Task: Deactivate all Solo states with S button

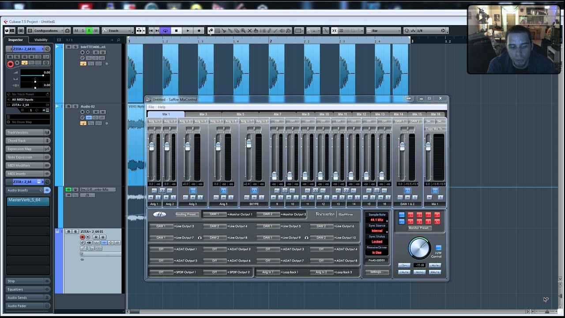Action: click(83, 30)
